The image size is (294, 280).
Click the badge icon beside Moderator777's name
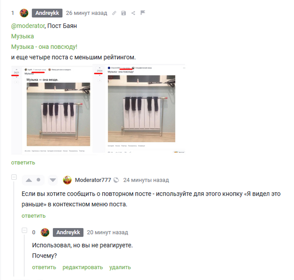point(116,180)
